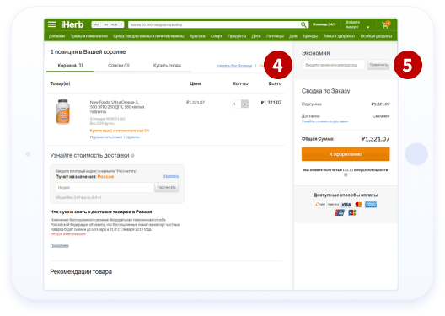Screen dimensions: 445x316
Task: Click the Изменить destination link
Action: (x=170, y=176)
